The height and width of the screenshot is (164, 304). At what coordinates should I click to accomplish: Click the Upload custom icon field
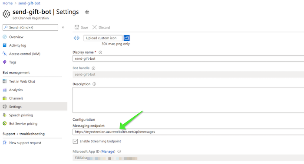(x=103, y=38)
